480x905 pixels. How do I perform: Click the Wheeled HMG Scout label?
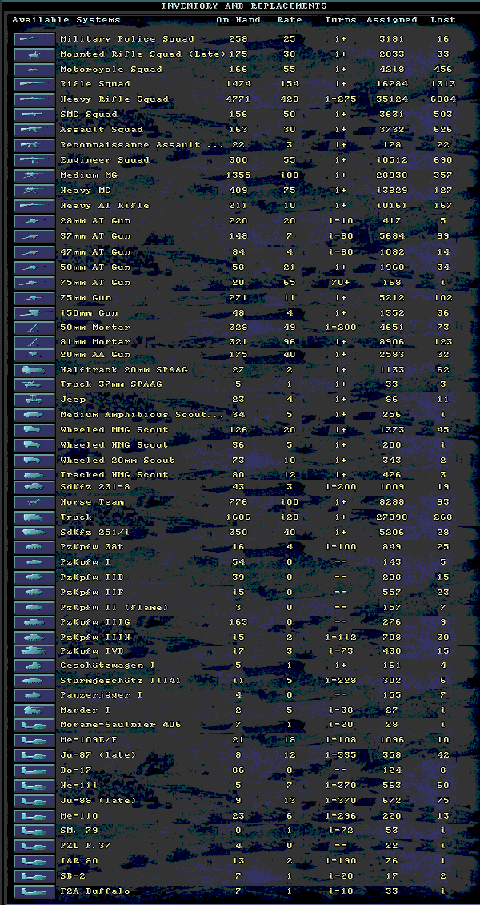(114, 445)
